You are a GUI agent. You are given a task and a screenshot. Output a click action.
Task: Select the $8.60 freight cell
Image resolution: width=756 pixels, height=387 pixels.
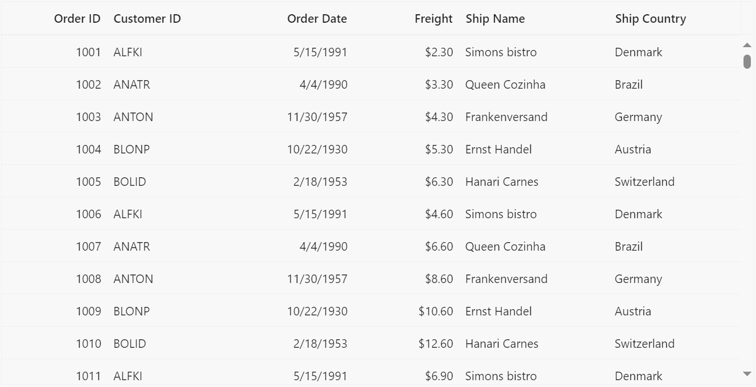pyautogui.click(x=439, y=279)
